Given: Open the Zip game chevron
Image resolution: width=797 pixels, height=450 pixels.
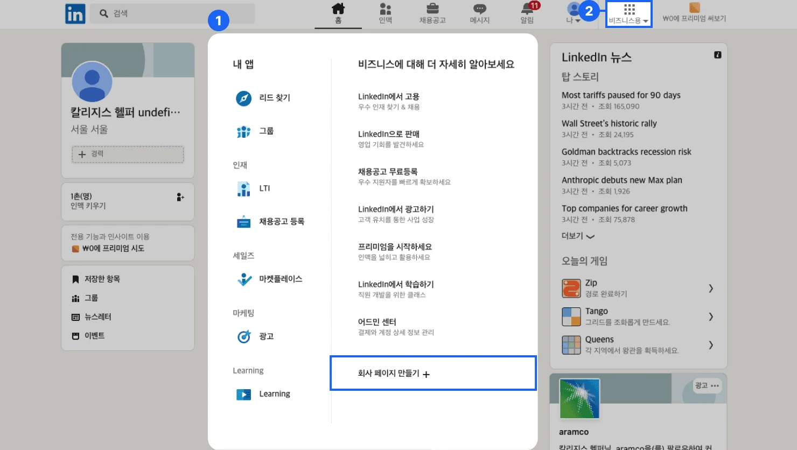Looking at the screenshot, I should pyautogui.click(x=710, y=289).
